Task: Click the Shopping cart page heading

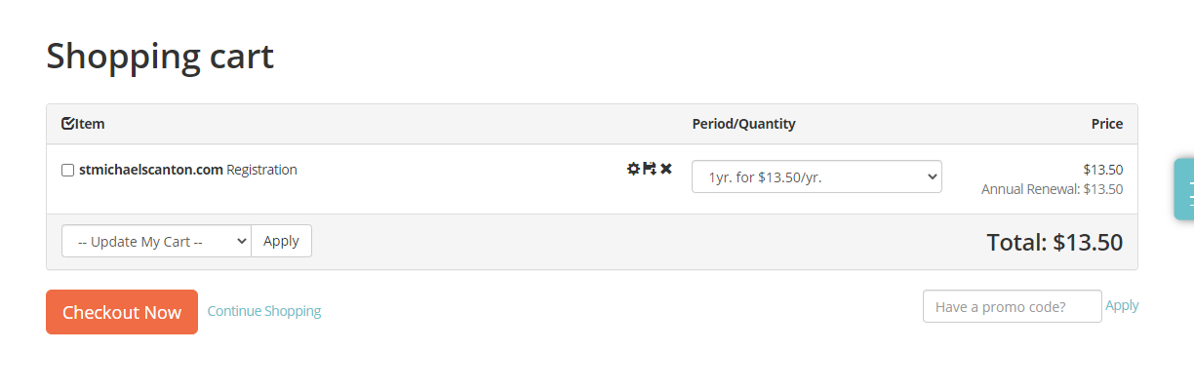Action: pos(160,56)
